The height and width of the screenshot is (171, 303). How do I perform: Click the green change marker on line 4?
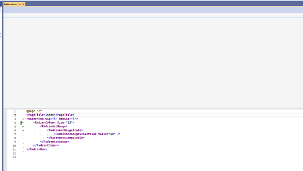point(21,123)
